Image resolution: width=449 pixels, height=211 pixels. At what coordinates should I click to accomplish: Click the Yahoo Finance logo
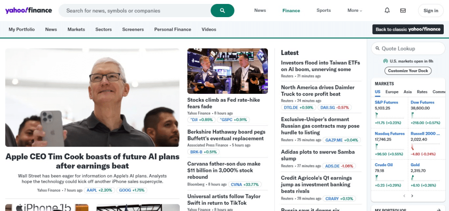click(x=29, y=11)
